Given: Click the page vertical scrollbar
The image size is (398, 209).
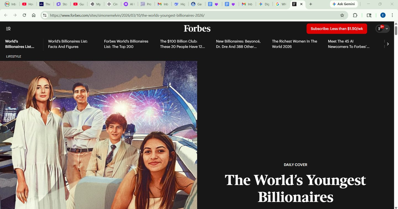Looking at the screenshot, I should [396, 115].
